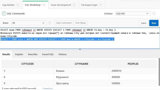Open help icon next to Rows selector
Viewport: 160px width, 90px height.
[49, 23]
